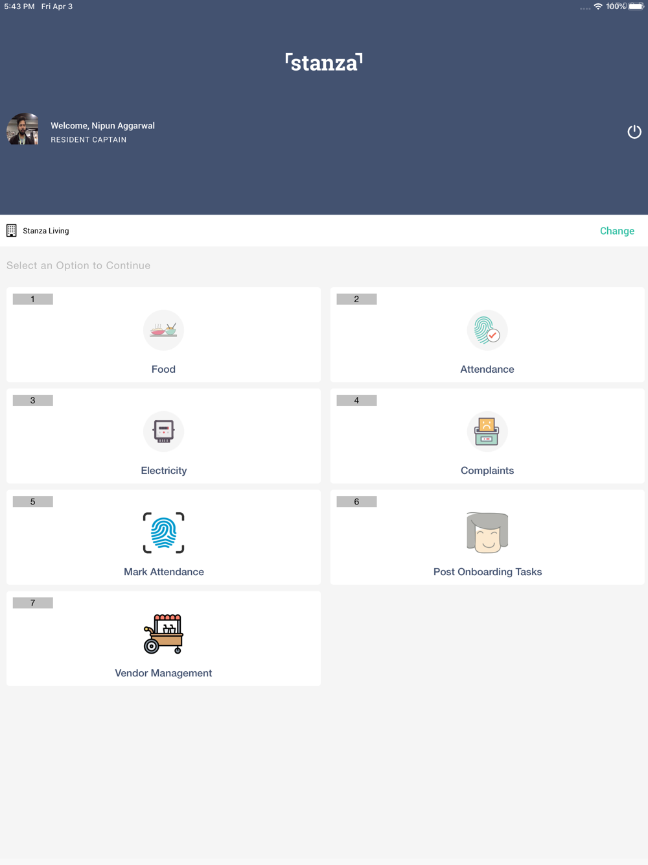Select the Vendor Management cart icon
This screenshot has width=648, height=865.
point(163,634)
